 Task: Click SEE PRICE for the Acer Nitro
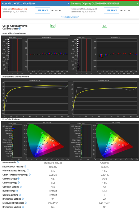pos(43,10)
